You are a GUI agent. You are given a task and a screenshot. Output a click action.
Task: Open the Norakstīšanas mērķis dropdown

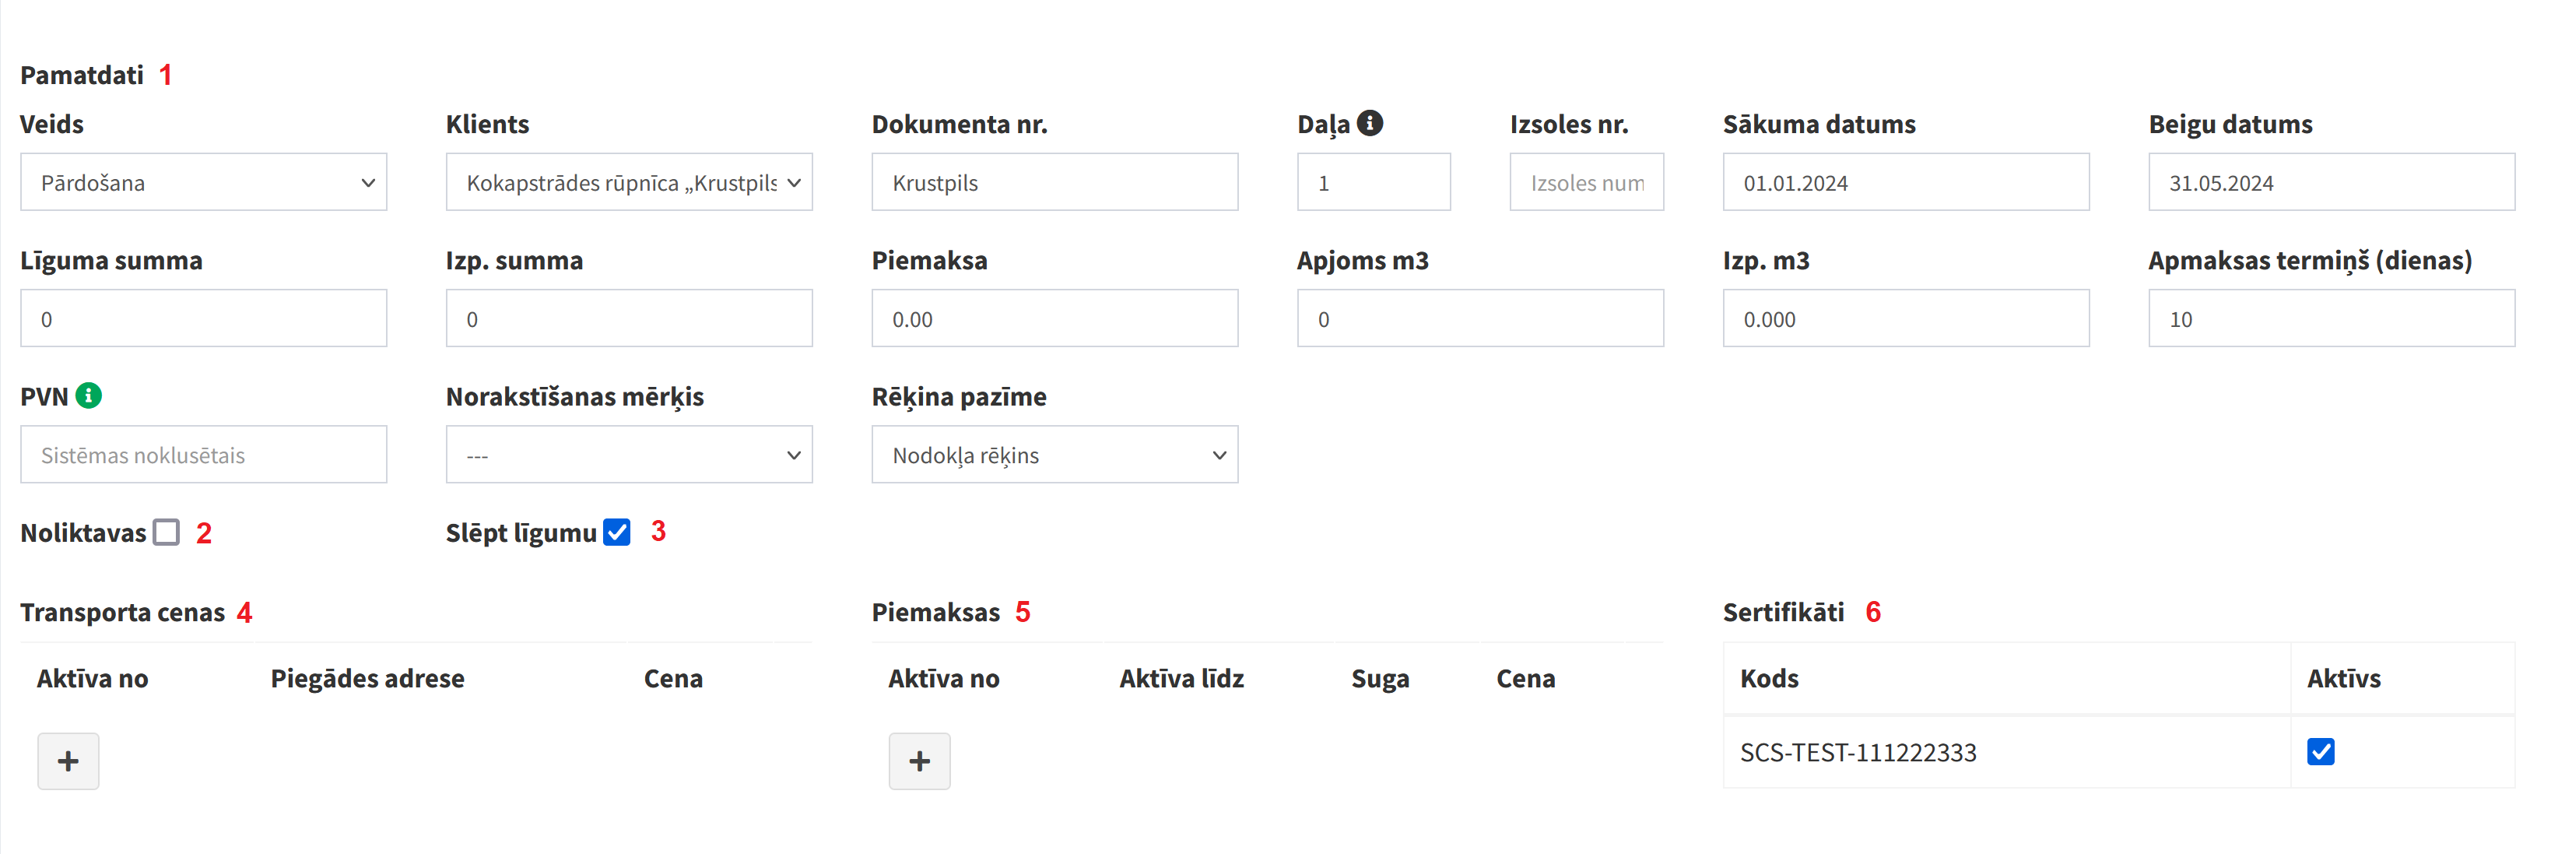point(628,455)
